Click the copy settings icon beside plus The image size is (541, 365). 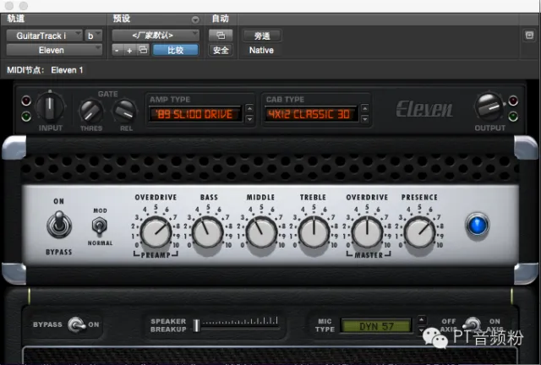tap(143, 51)
